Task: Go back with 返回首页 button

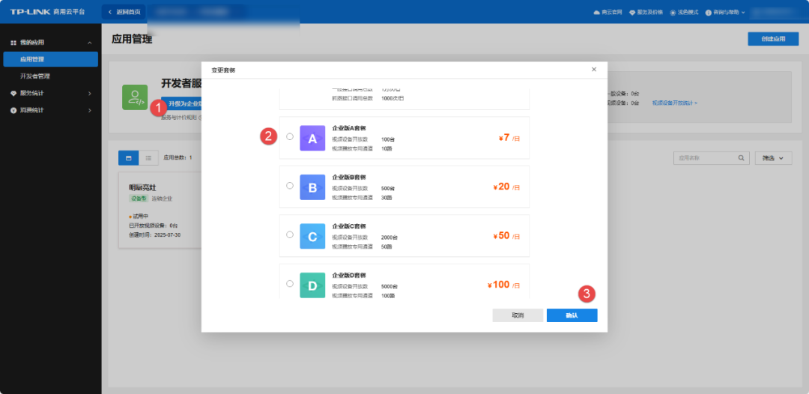Action: tap(124, 12)
